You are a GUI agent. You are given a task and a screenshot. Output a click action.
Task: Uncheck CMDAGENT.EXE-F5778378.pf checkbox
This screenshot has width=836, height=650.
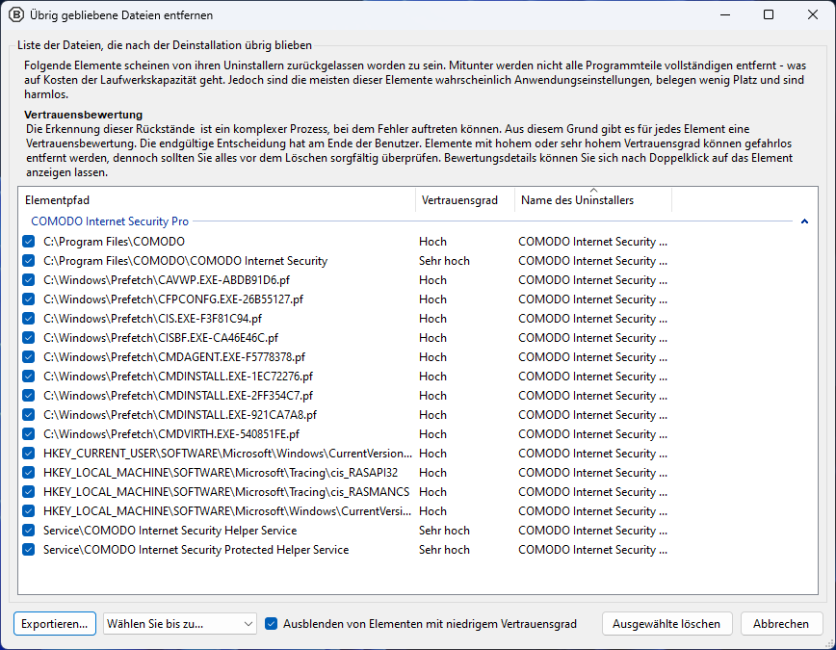click(x=29, y=356)
